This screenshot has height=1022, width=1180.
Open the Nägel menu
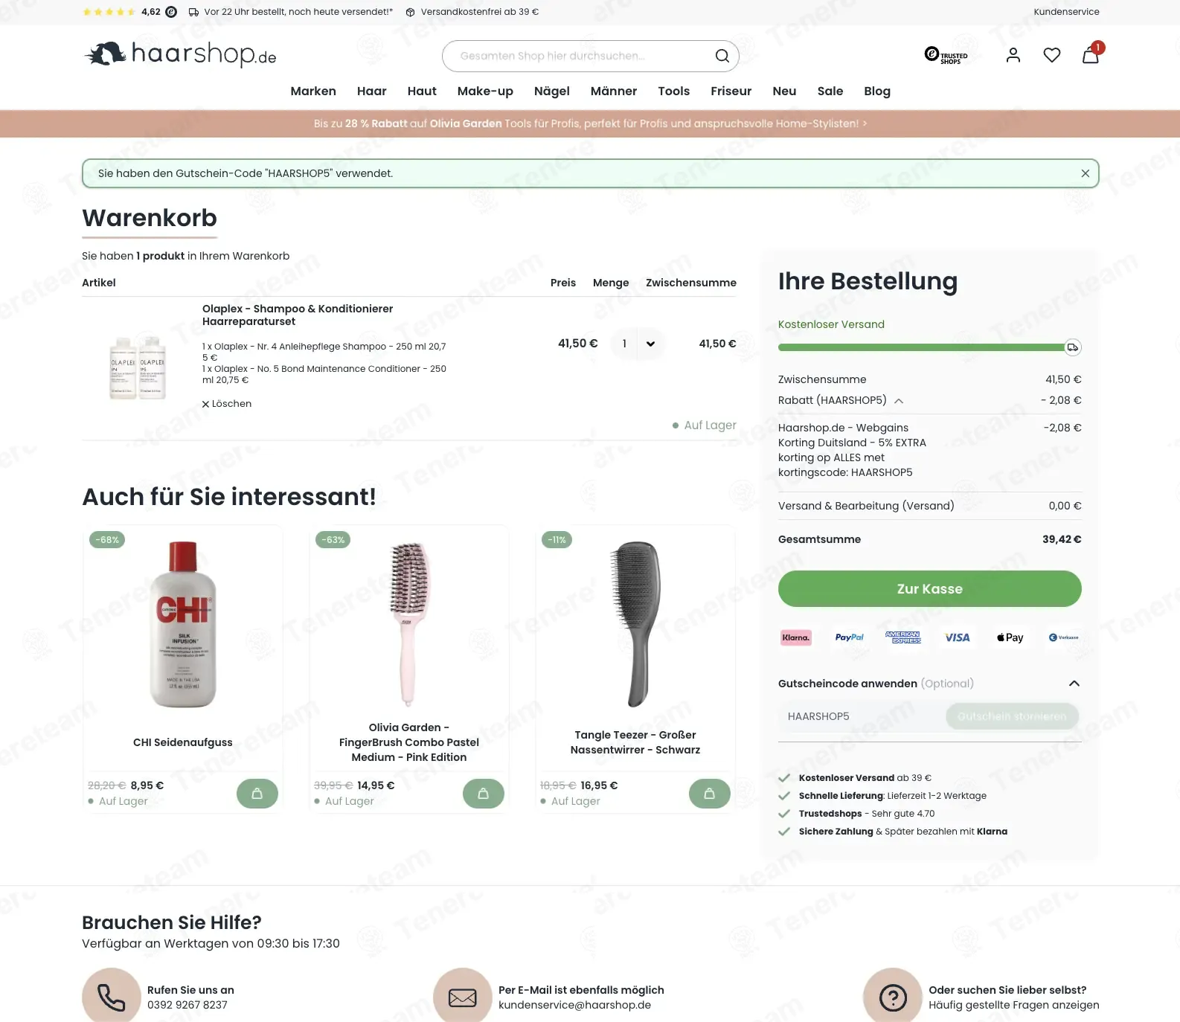[552, 91]
